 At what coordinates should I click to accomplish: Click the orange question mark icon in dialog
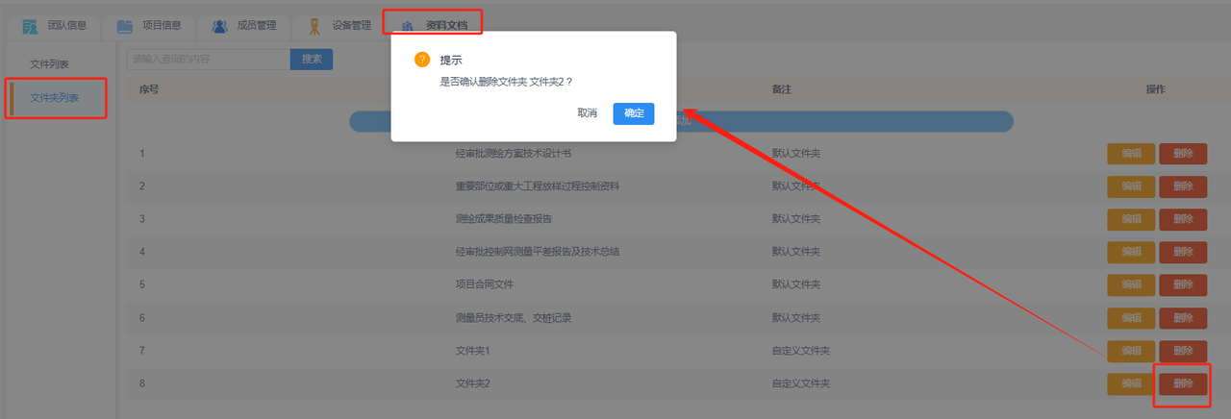(421, 60)
